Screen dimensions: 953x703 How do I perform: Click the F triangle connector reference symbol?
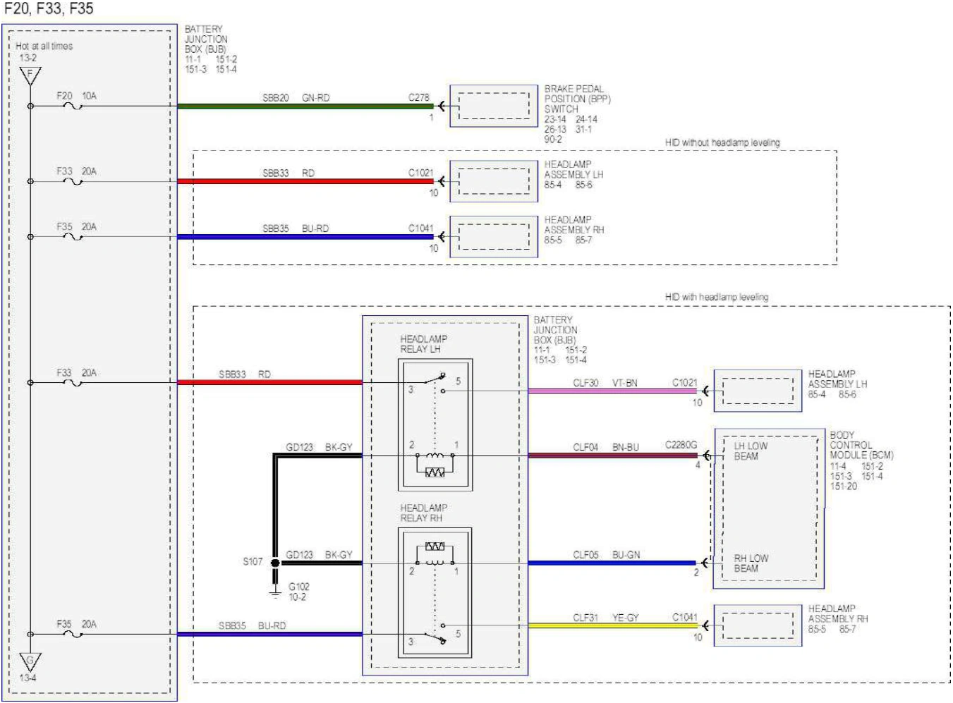30,75
